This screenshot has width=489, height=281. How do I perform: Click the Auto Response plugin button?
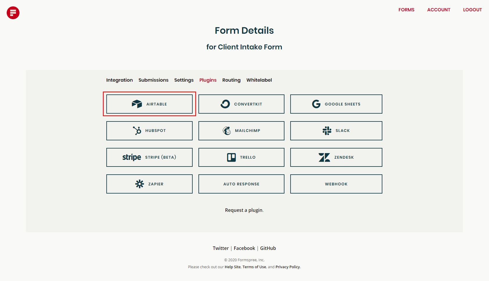tap(241, 184)
